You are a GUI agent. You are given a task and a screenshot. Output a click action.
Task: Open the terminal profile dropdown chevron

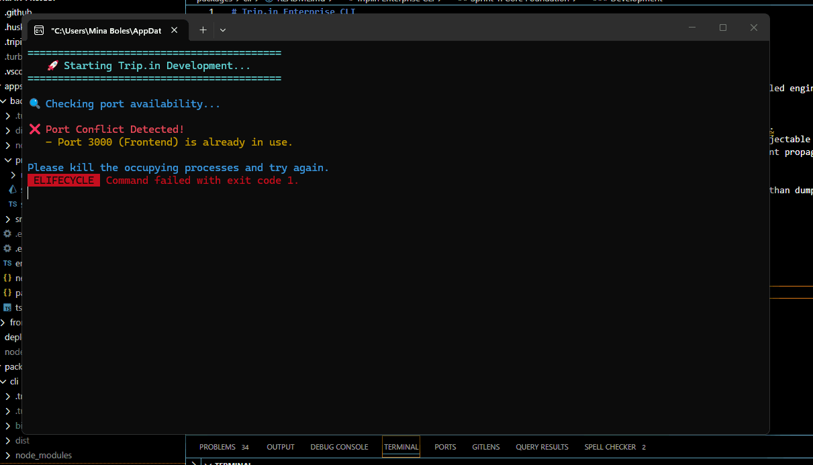tap(223, 30)
